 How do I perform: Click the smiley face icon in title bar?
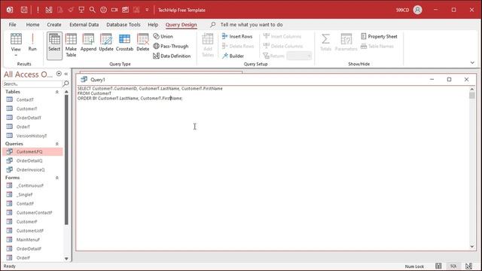coord(104,10)
